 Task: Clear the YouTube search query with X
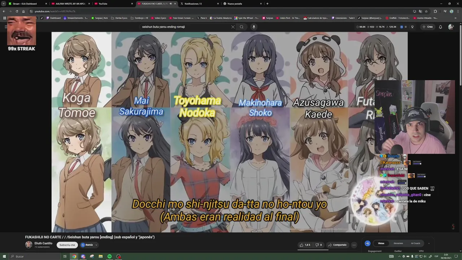[233, 27]
